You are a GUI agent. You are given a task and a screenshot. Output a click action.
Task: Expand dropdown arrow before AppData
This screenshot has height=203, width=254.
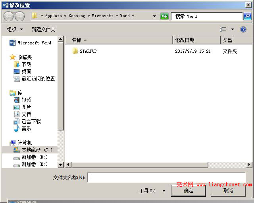(42, 16)
